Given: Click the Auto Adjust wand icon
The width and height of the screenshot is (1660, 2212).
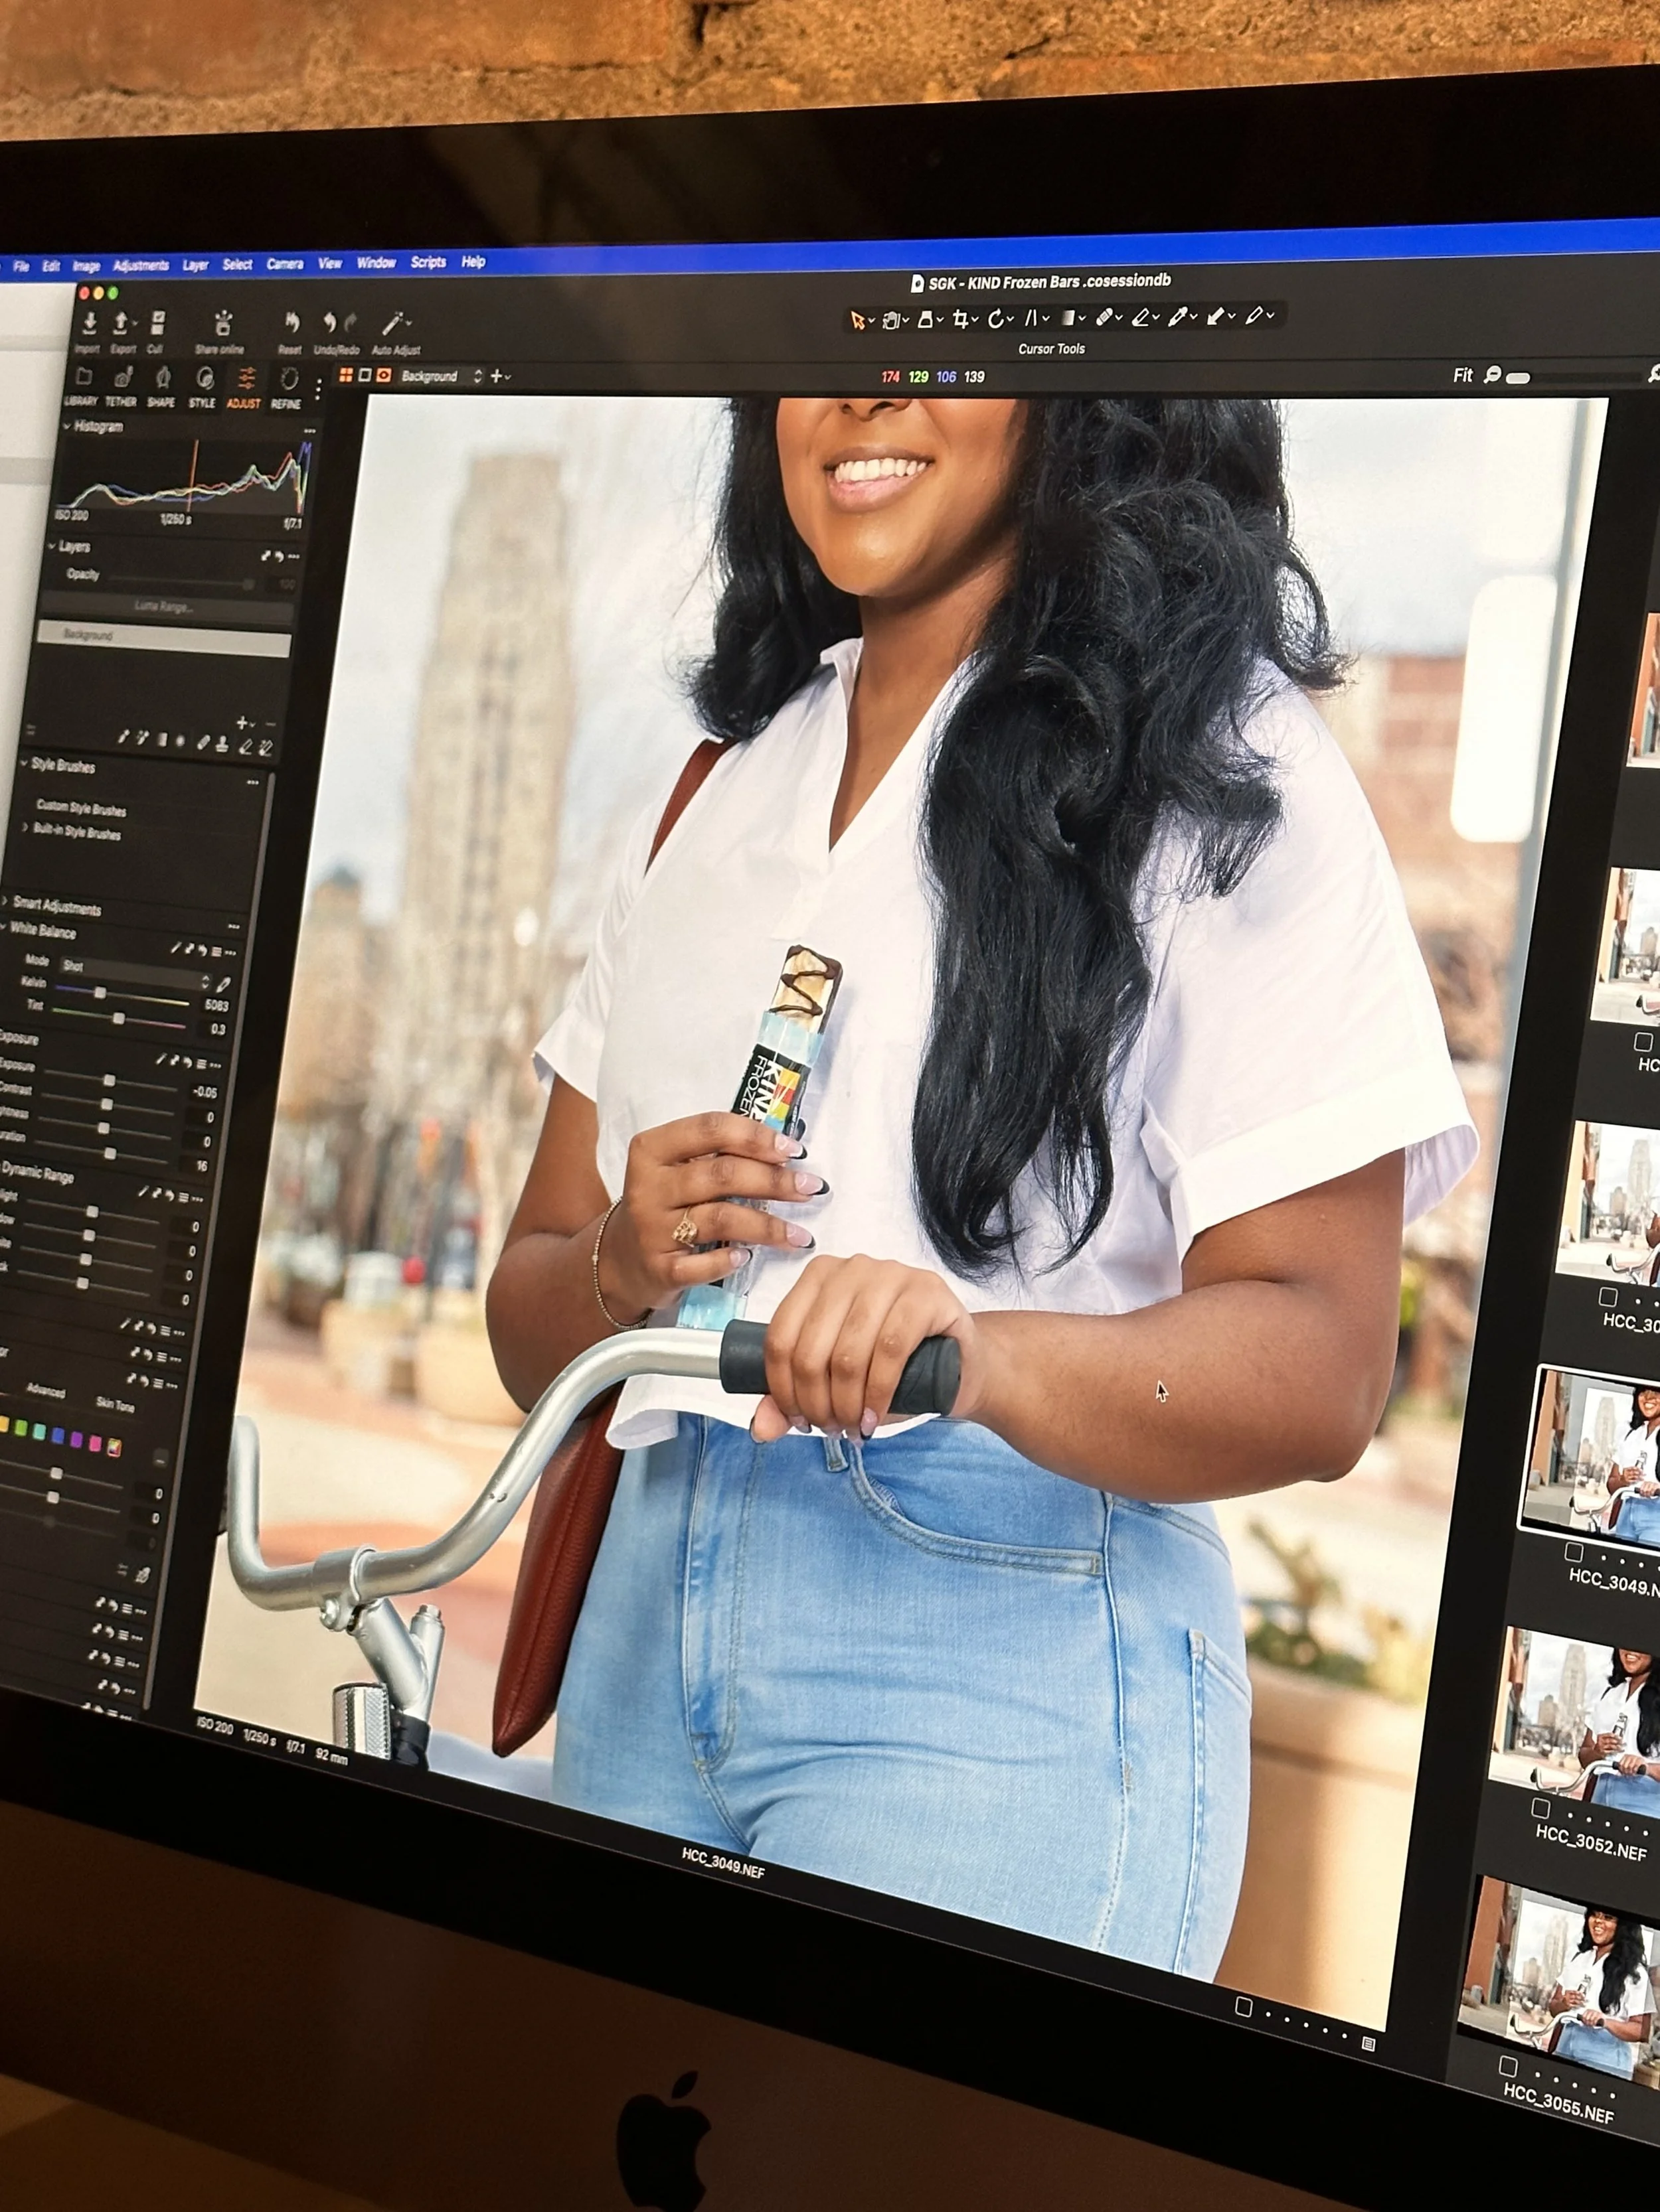Looking at the screenshot, I should point(392,325).
